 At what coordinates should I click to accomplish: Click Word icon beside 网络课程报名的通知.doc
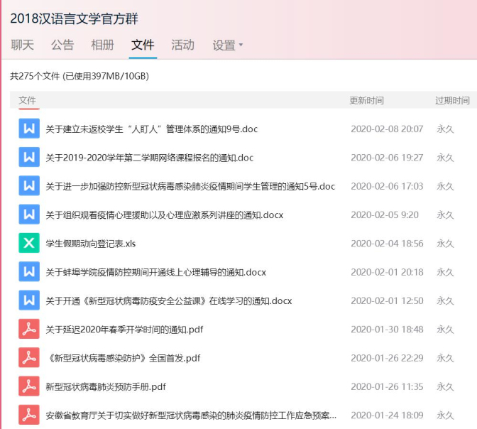[29, 158]
